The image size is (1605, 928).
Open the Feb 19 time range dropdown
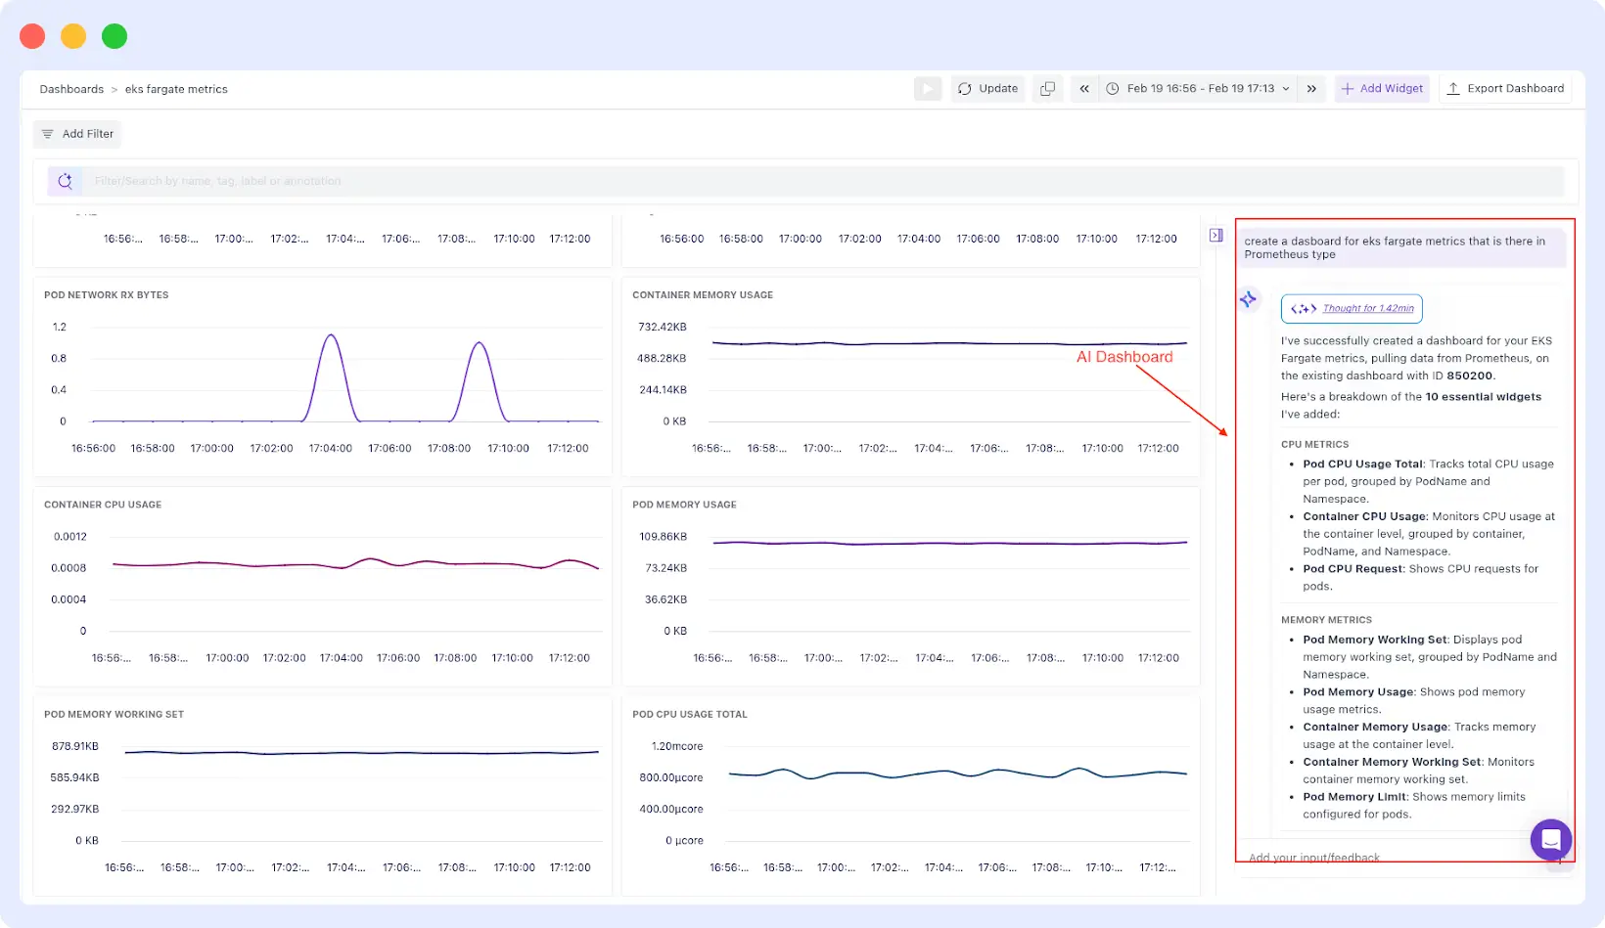tap(1200, 89)
